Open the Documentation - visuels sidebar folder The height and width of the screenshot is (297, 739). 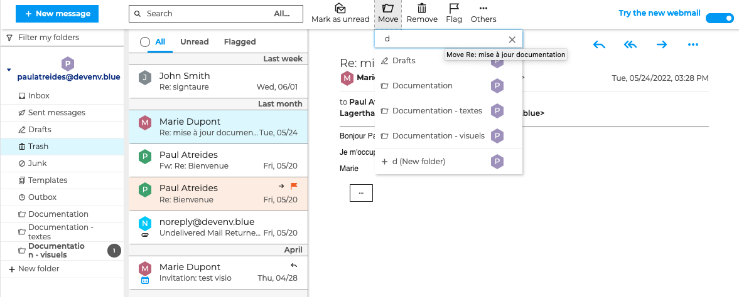62,251
